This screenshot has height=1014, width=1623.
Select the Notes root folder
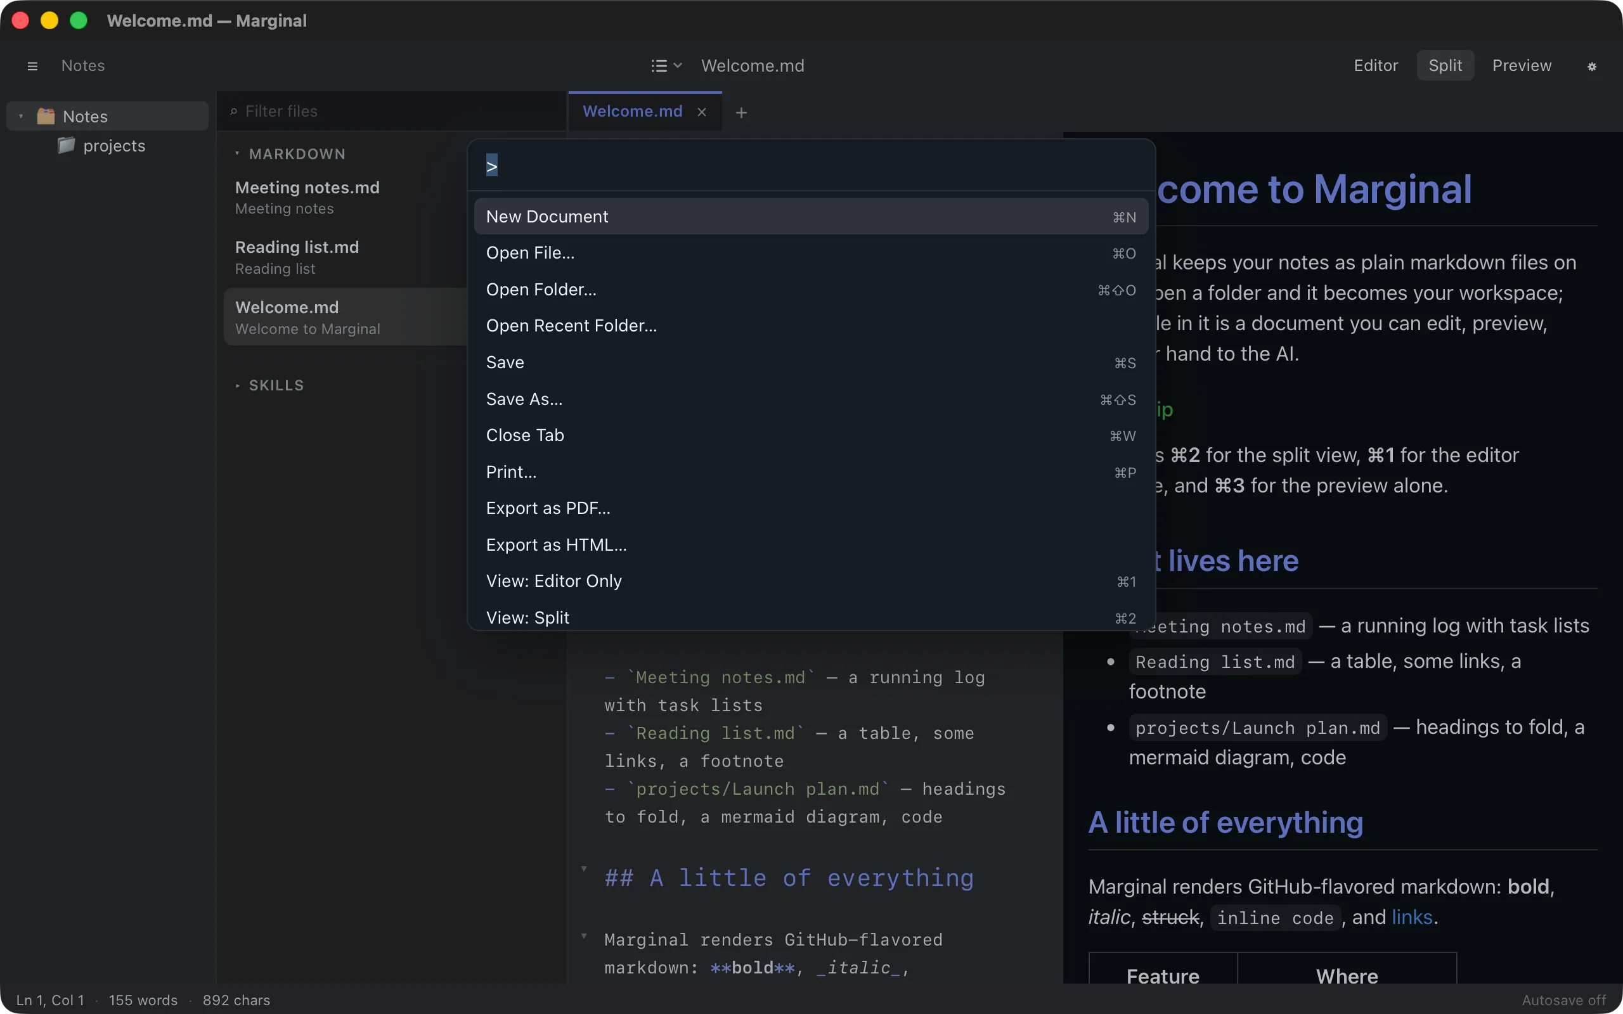pos(107,116)
